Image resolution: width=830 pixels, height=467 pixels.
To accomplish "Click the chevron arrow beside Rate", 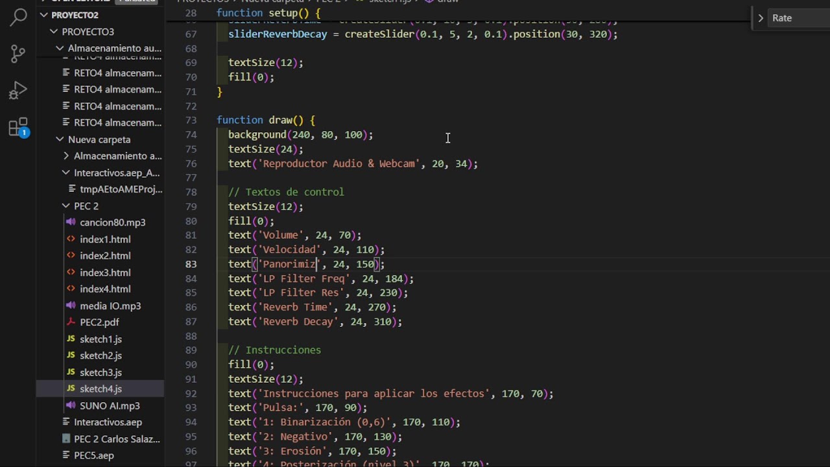I will tap(761, 18).
